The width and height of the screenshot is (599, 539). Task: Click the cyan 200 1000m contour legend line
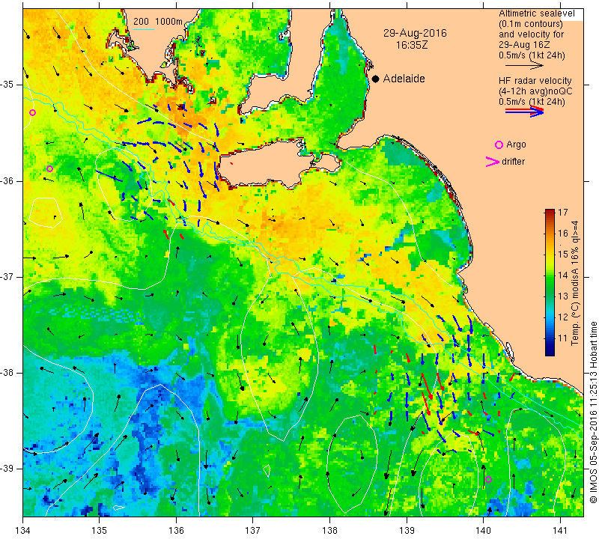pyautogui.click(x=144, y=29)
